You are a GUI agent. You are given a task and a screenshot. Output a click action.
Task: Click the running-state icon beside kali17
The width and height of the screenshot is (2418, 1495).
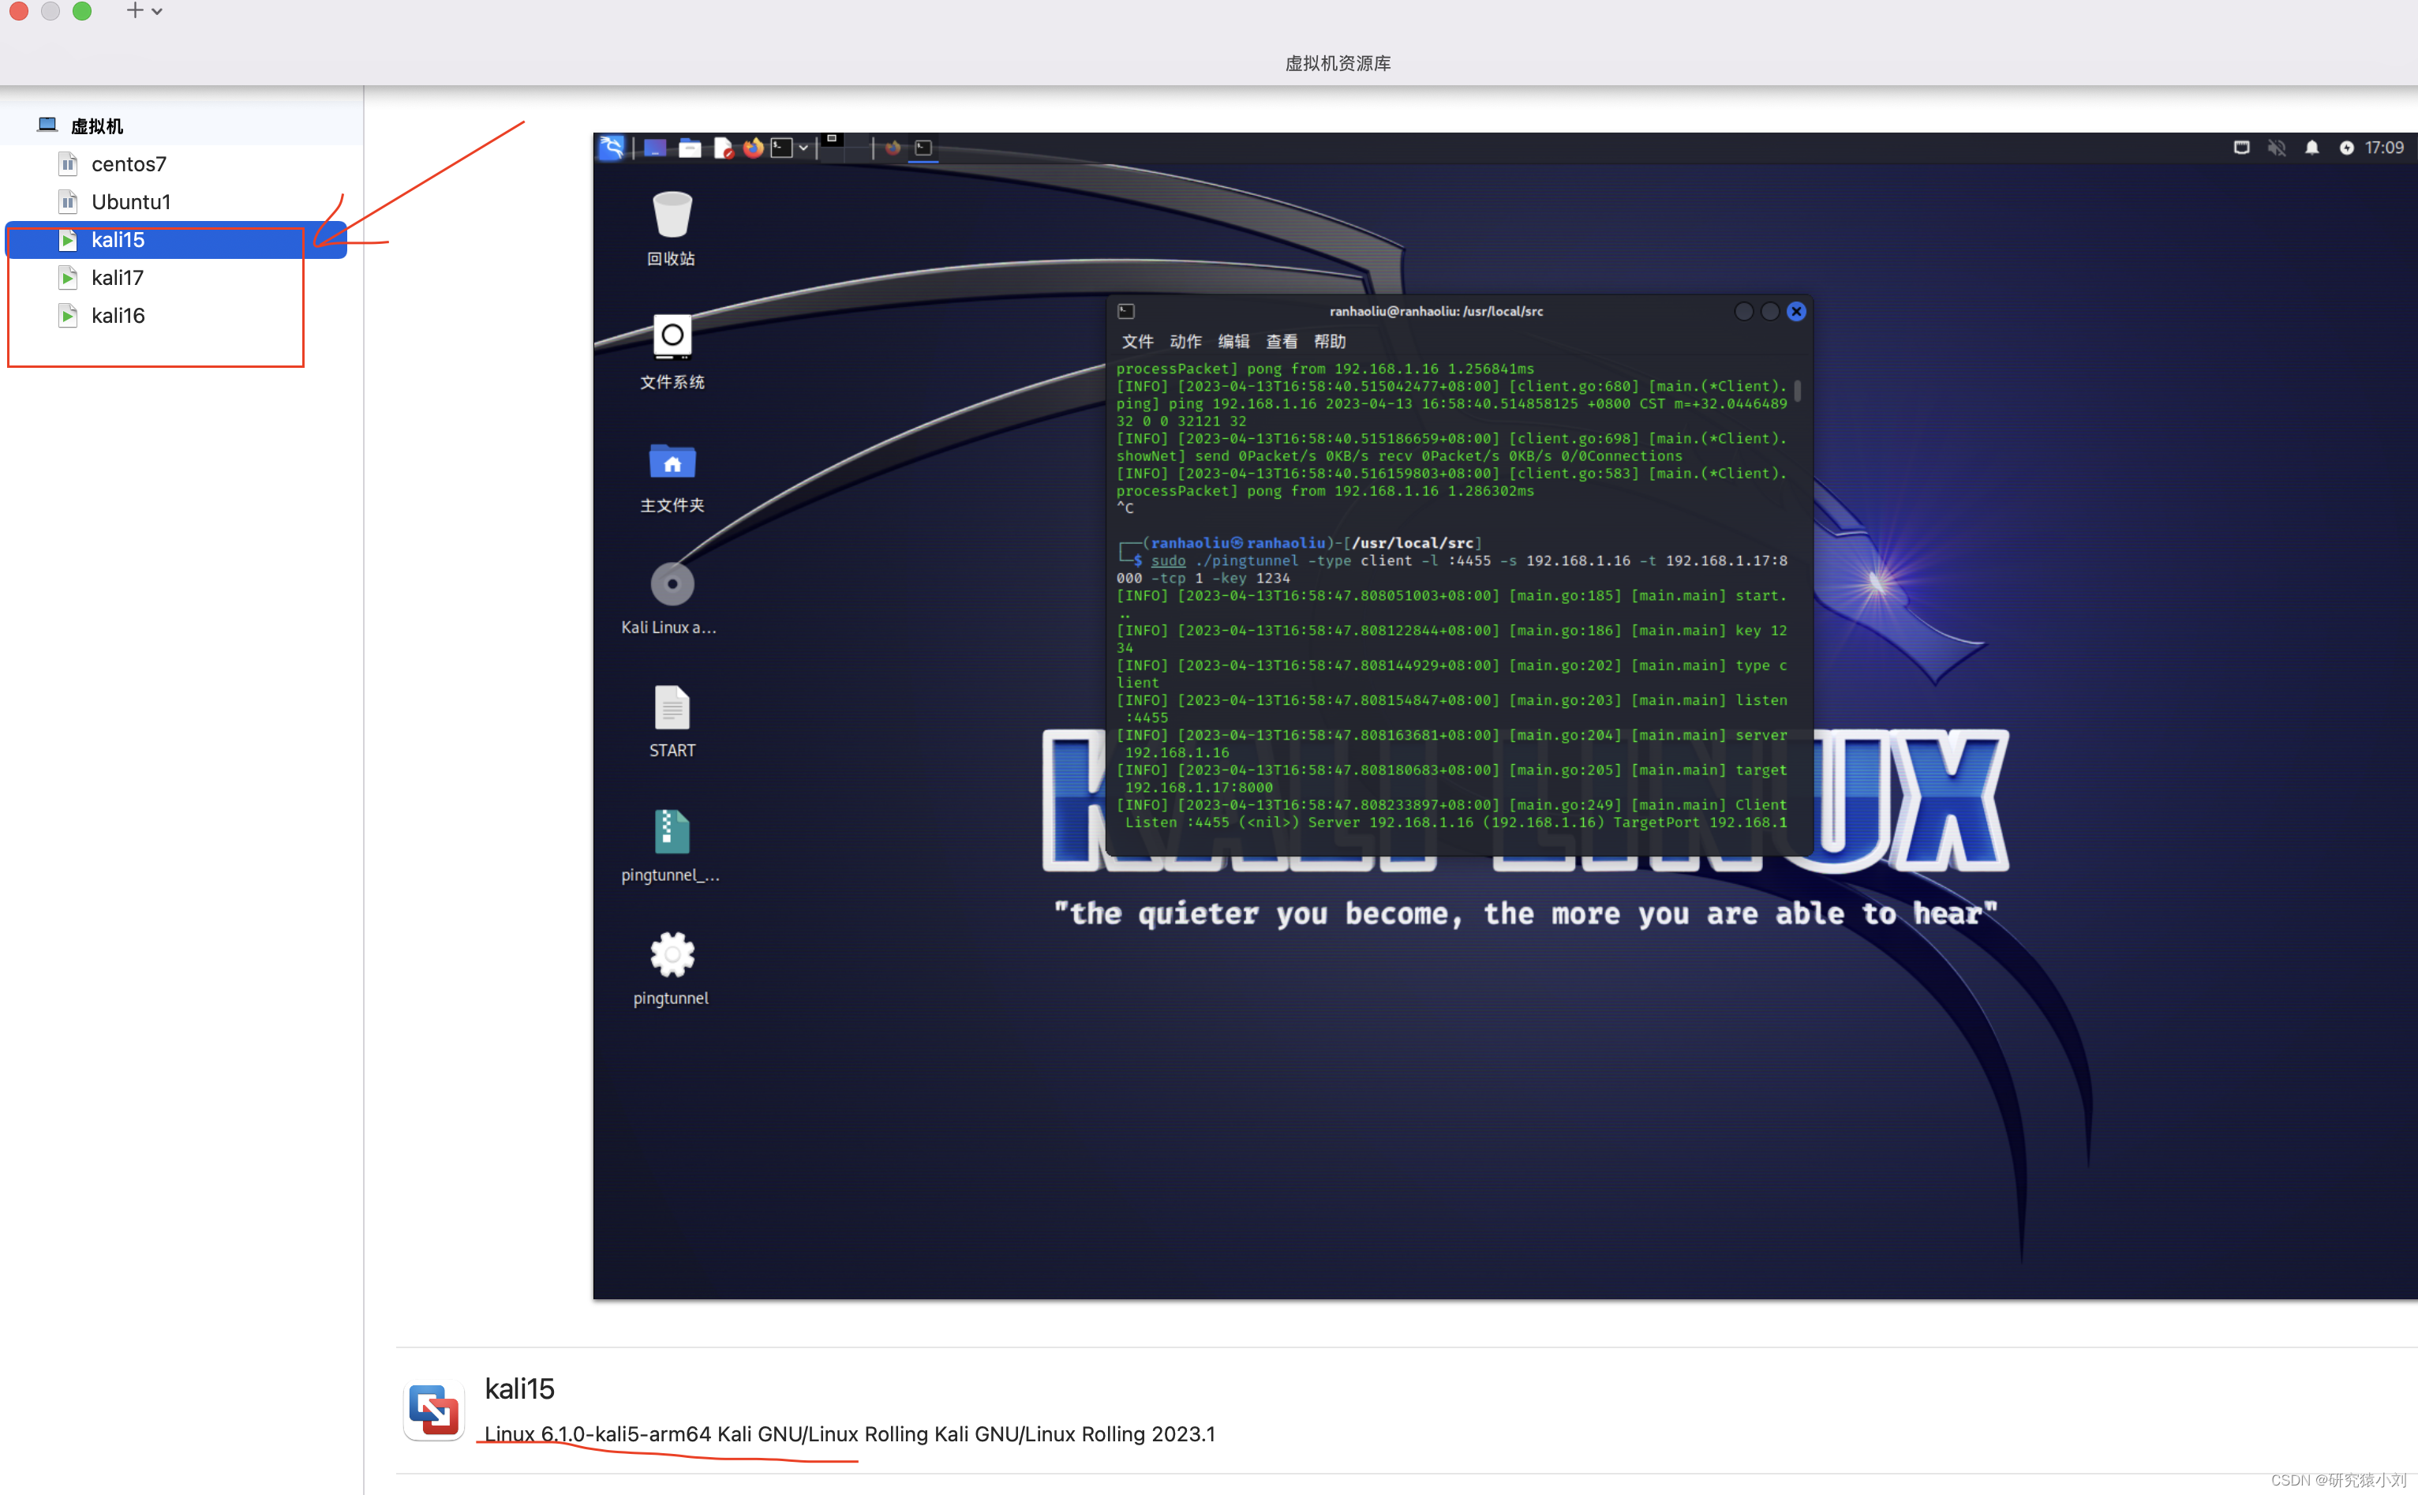(x=67, y=278)
